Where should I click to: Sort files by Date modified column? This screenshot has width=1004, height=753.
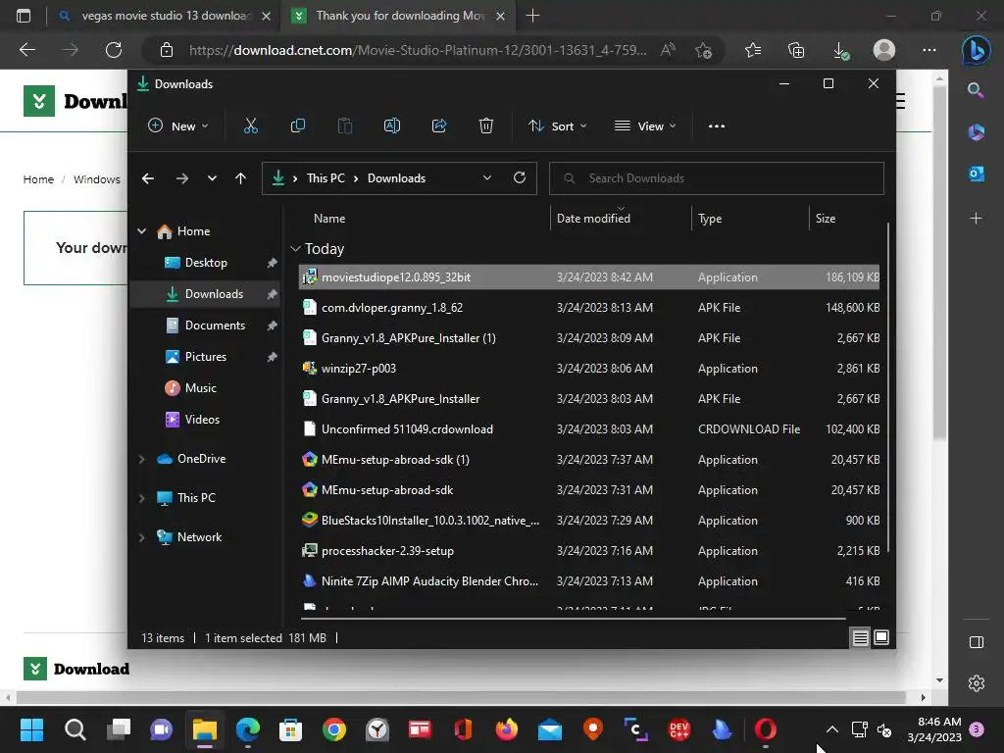(x=593, y=219)
